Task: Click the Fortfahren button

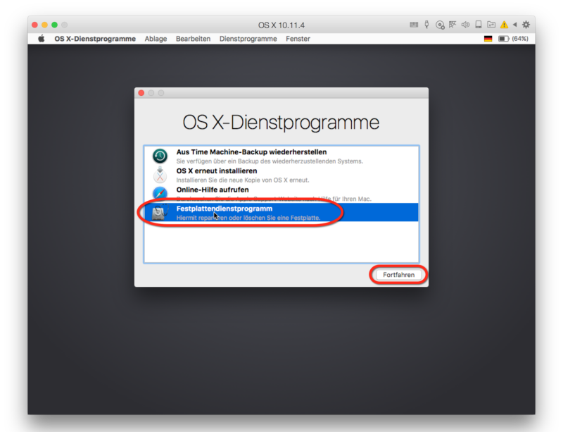Action: (x=398, y=275)
